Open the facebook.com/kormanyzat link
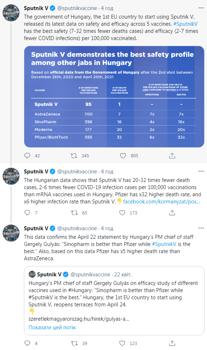Screen dimensions: 207x350 pyautogui.click(x=162, y=202)
